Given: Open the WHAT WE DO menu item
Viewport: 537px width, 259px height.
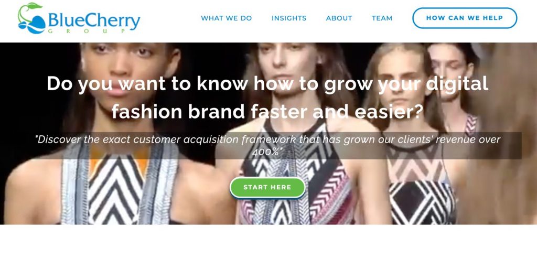Looking at the screenshot, I should [227, 18].
